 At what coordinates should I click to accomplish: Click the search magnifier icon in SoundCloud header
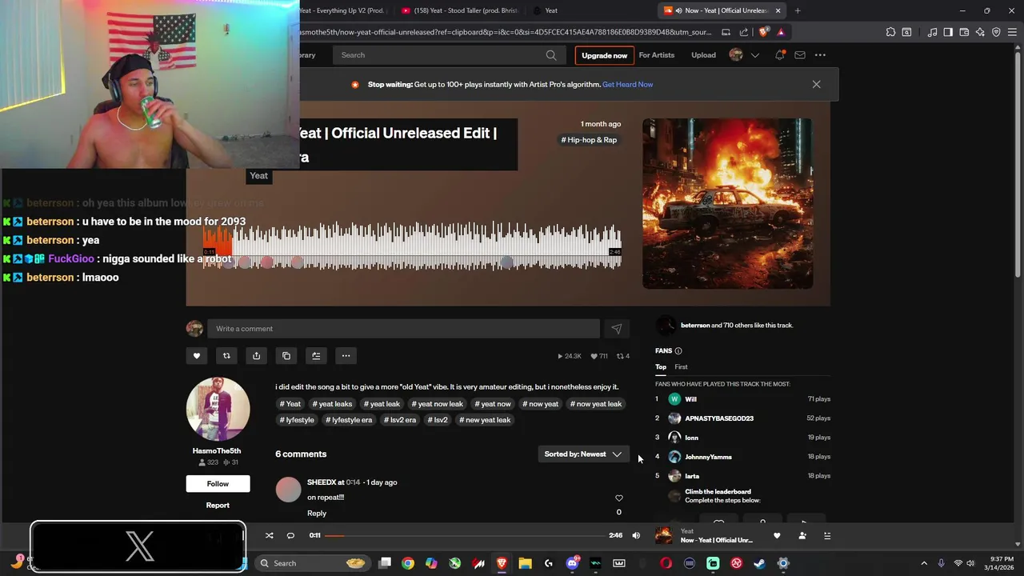tap(551, 55)
